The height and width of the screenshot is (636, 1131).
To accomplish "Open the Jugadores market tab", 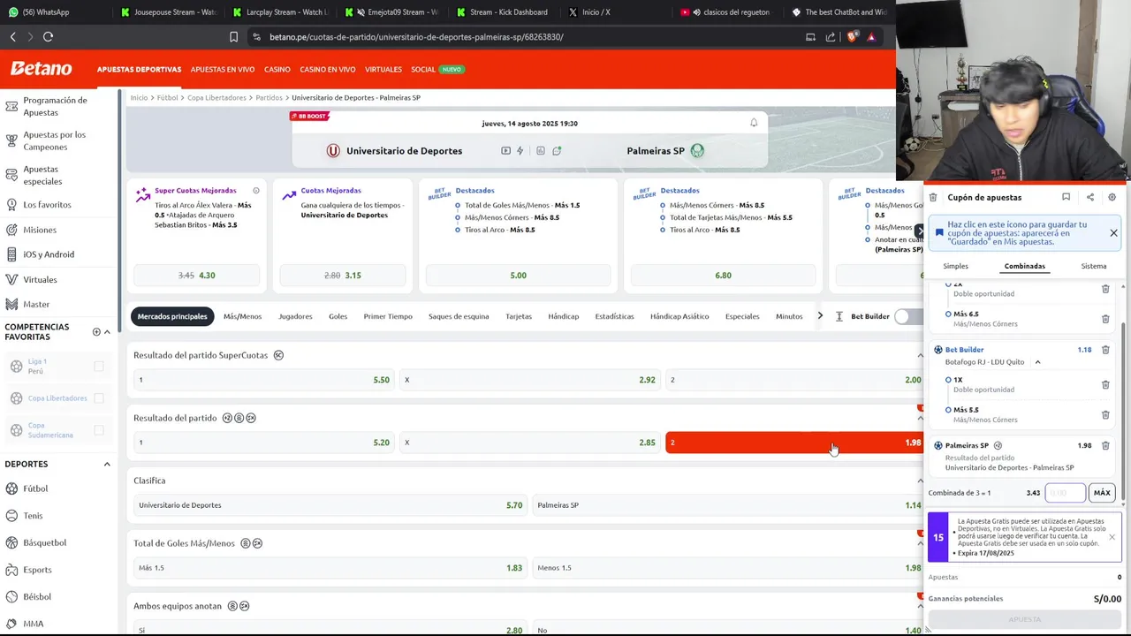I will tap(295, 316).
